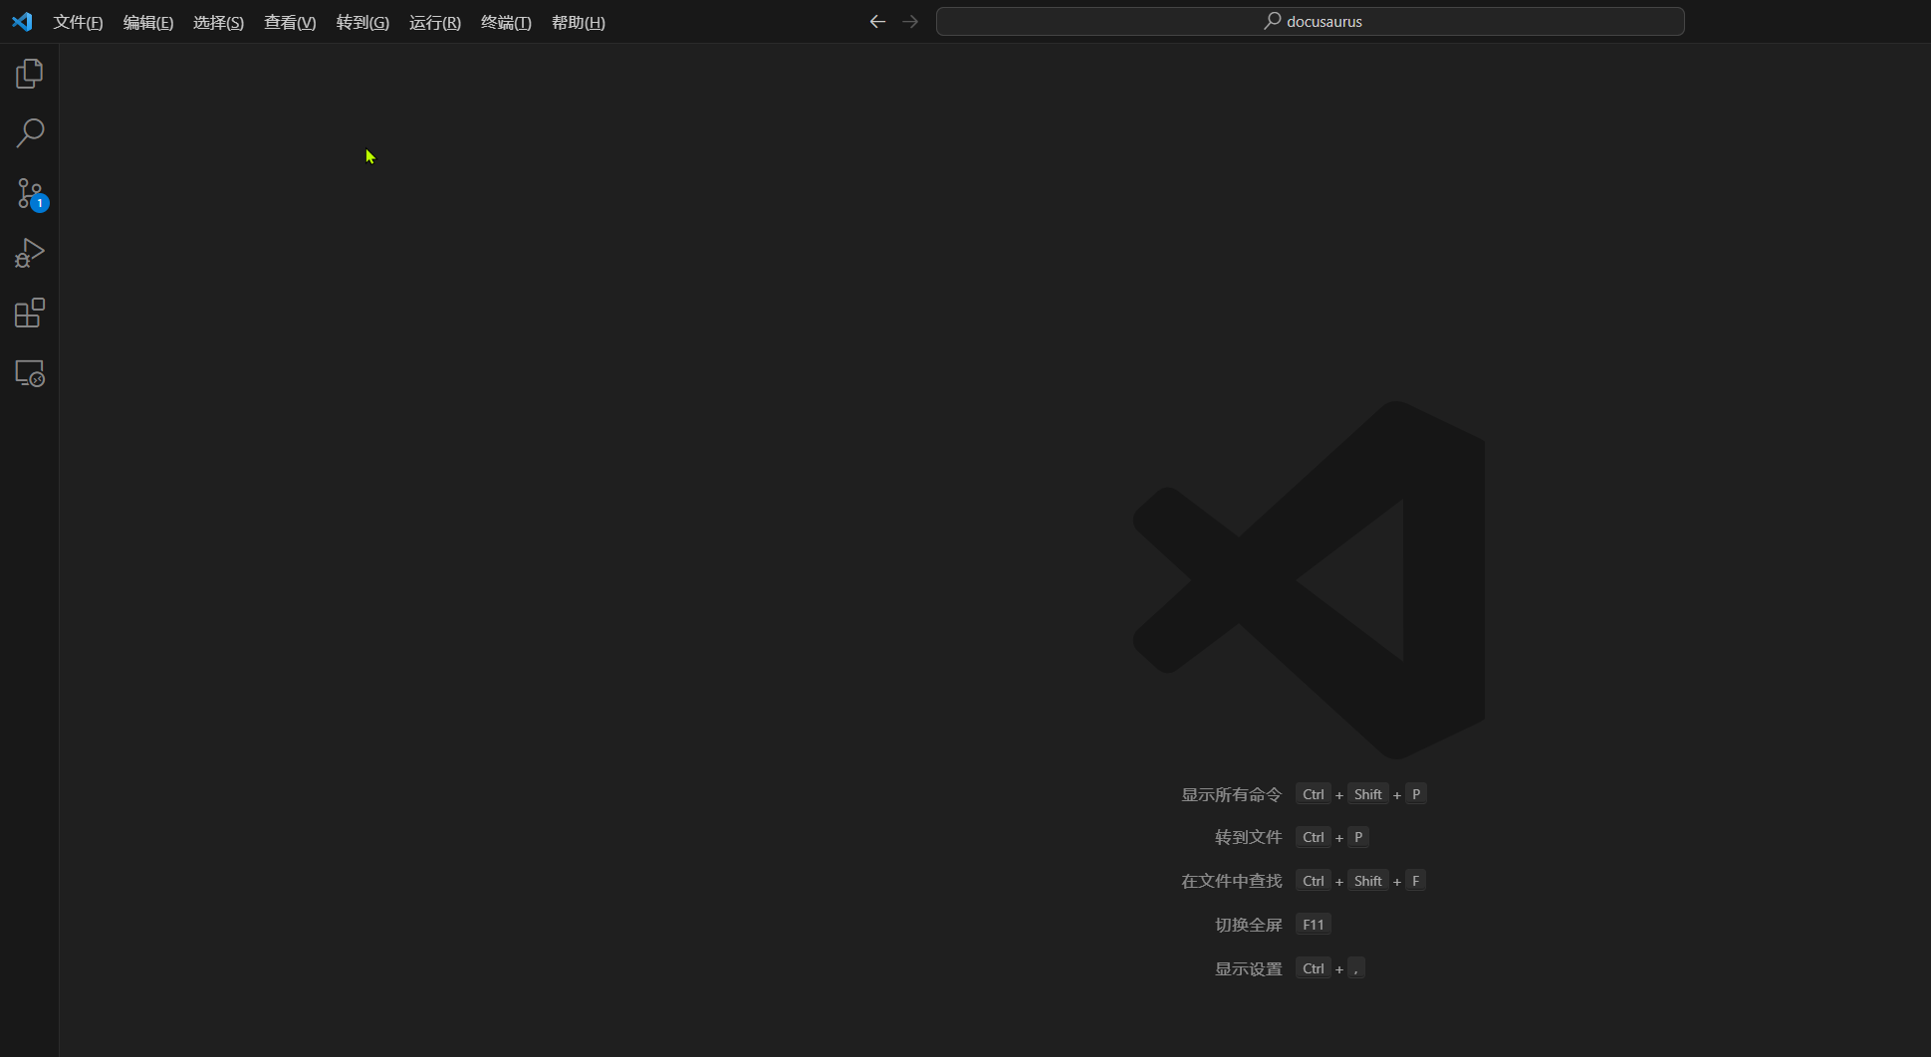The image size is (1931, 1057).
Task: Open the 转到(G) menu
Action: [362, 22]
